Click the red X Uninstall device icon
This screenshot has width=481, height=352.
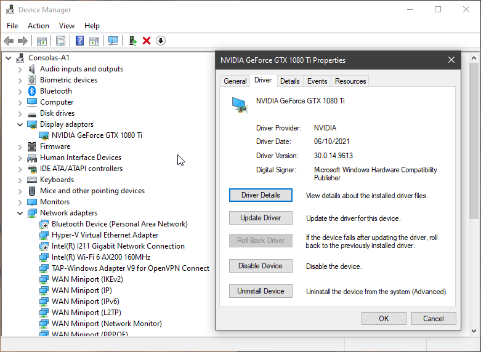pyautogui.click(x=147, y=41)
